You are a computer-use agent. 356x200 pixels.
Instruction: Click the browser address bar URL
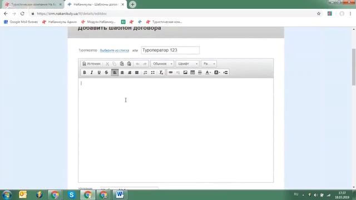(72, 13)
